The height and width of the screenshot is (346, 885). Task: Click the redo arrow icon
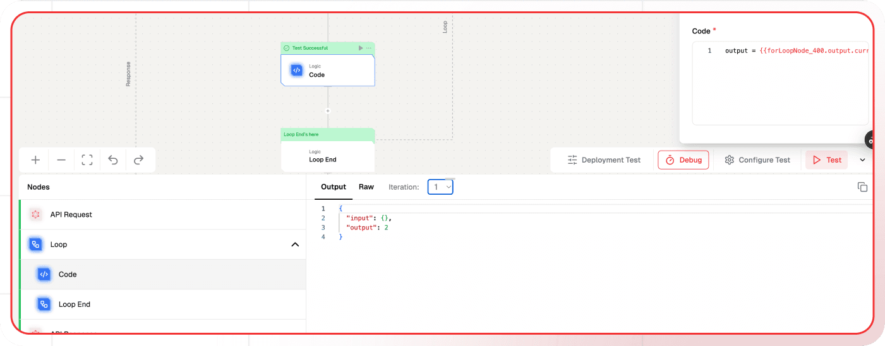coord(139,160)
